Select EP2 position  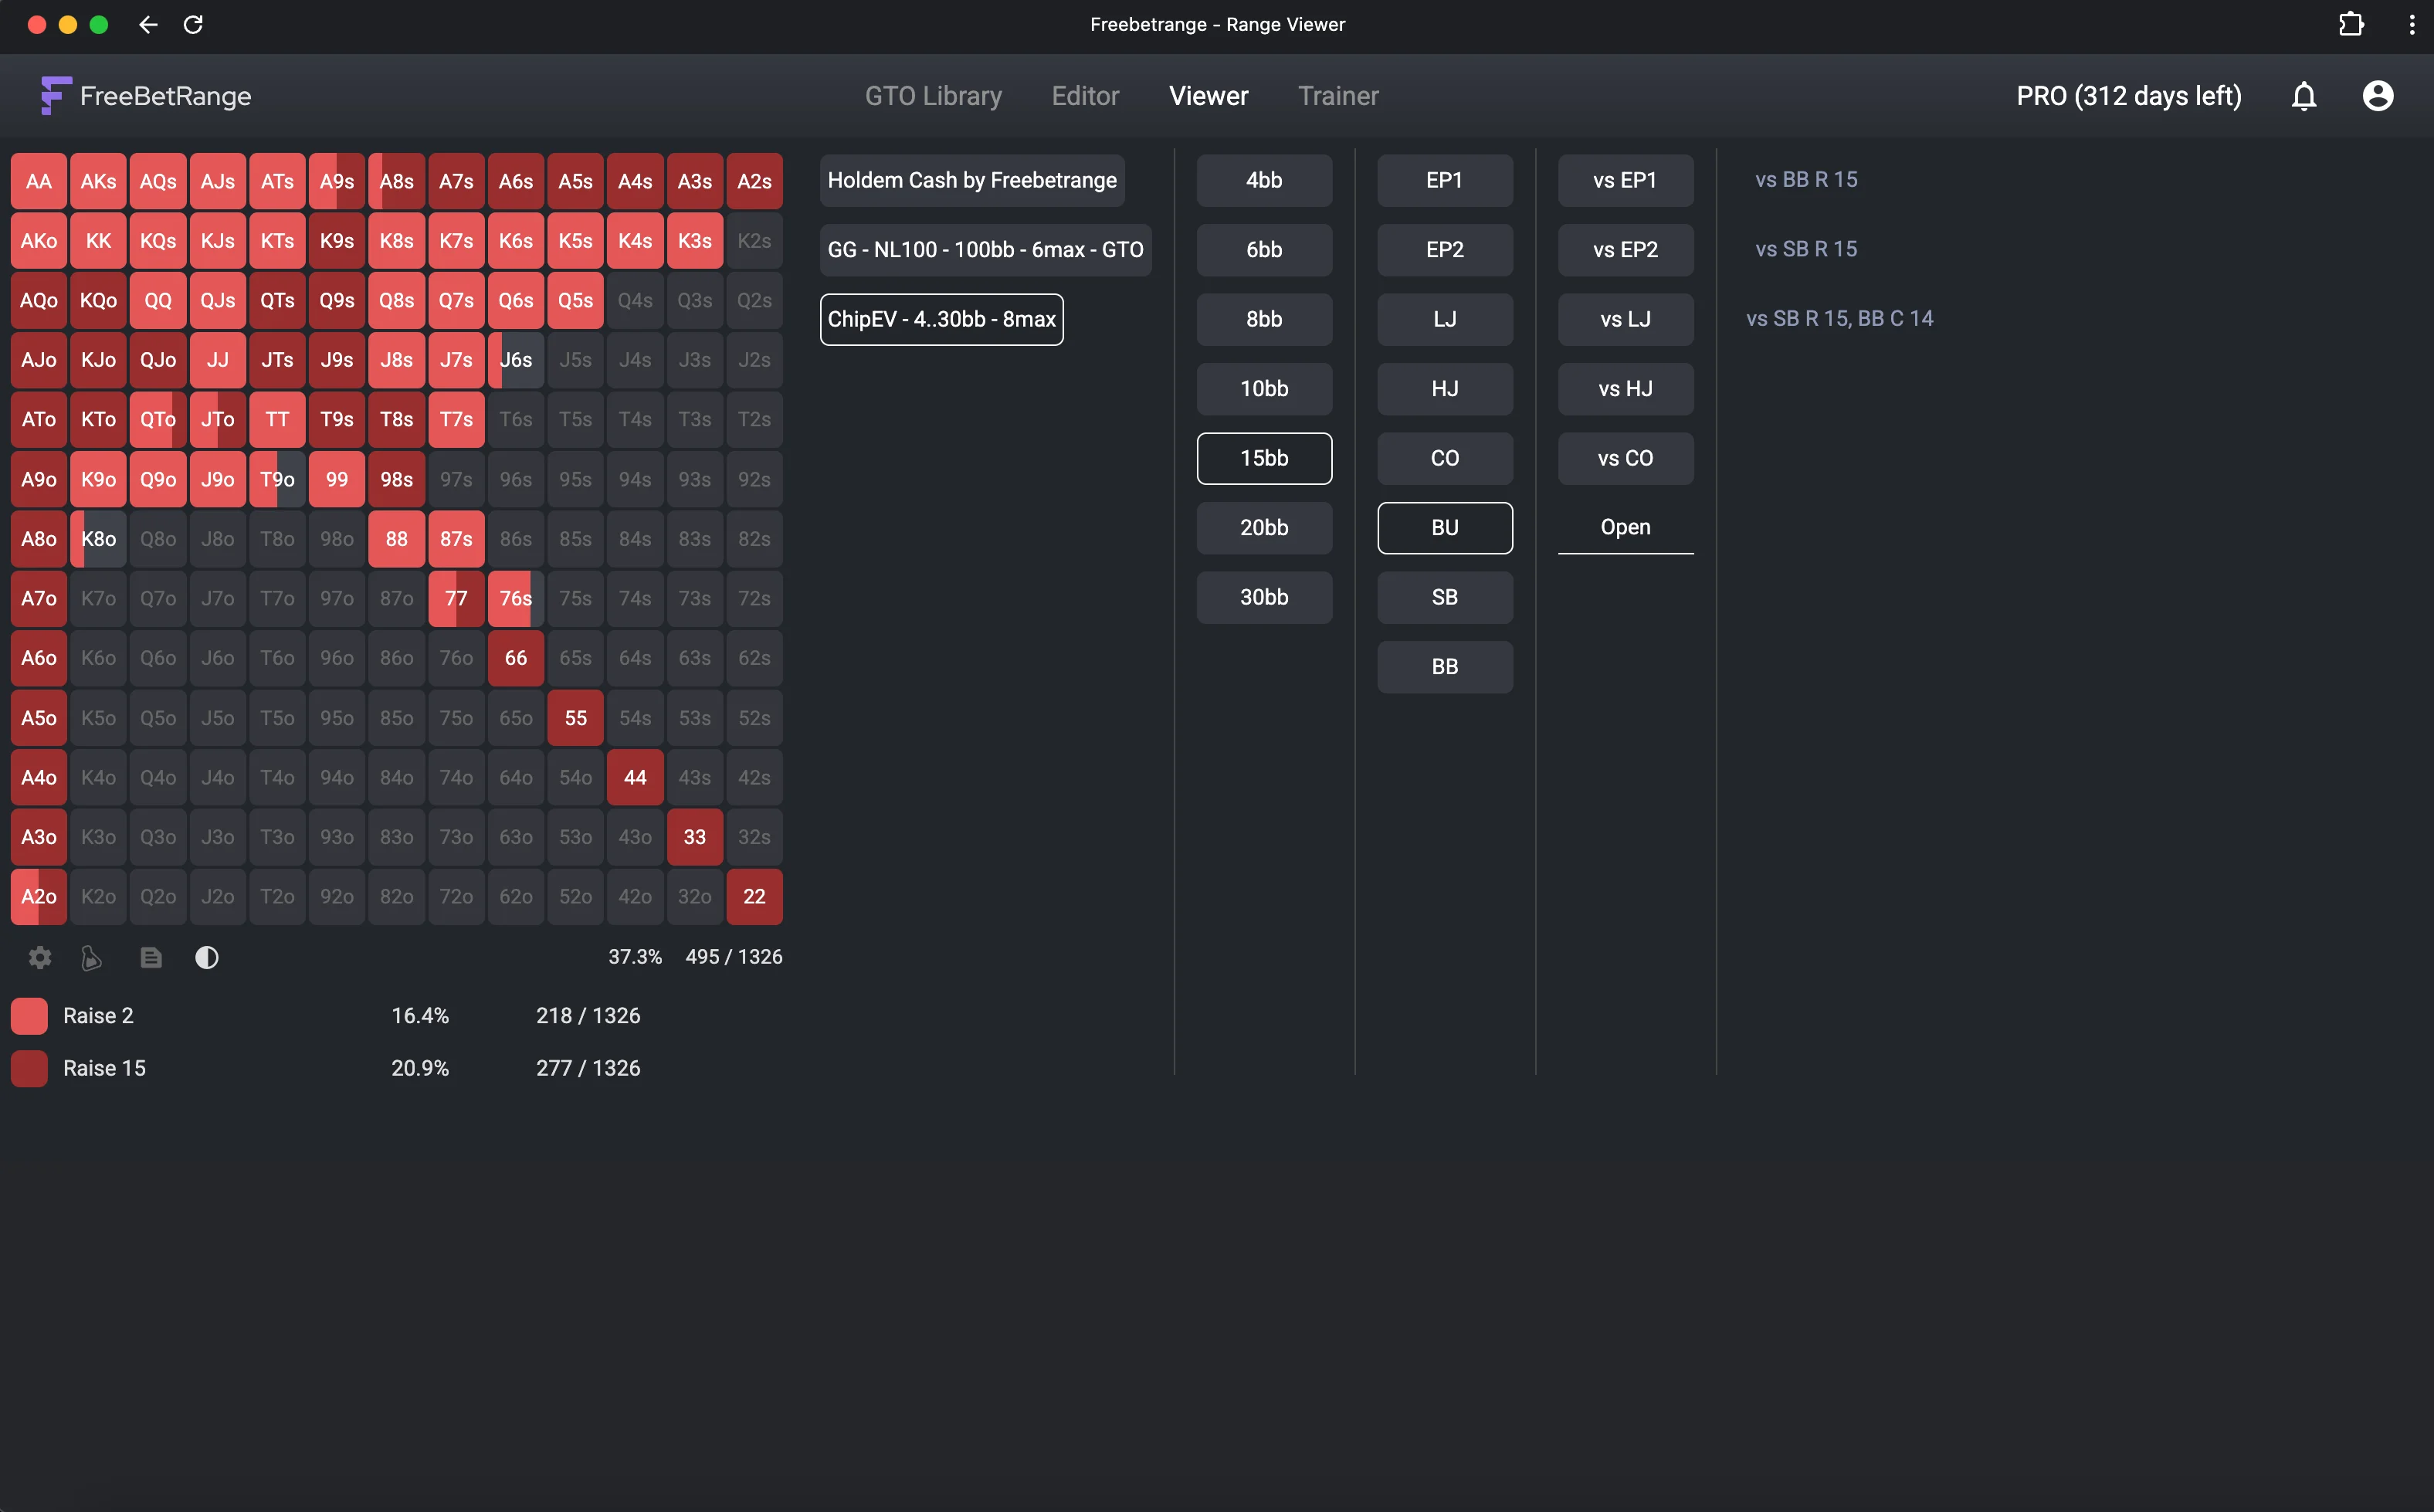tap(1444, 249)
